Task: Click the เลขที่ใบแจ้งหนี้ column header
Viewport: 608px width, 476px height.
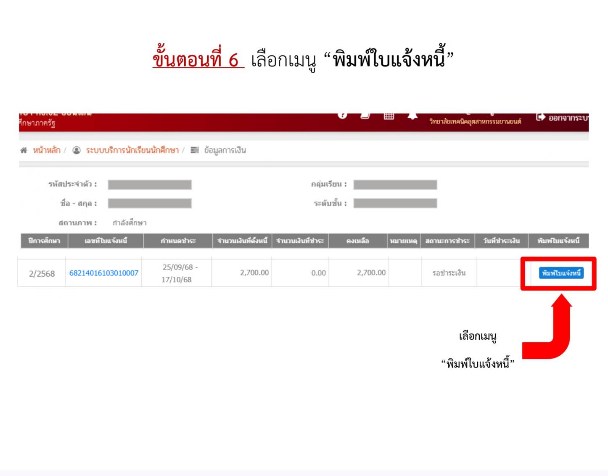Action: pos(106,241)
